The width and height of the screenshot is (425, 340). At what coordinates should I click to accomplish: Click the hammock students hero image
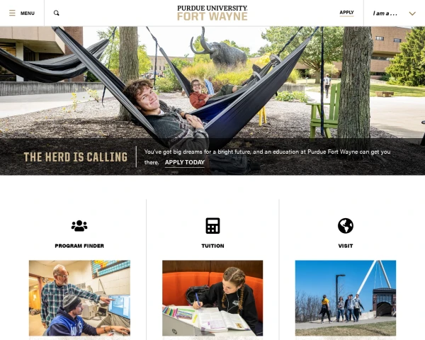[212, 82]
